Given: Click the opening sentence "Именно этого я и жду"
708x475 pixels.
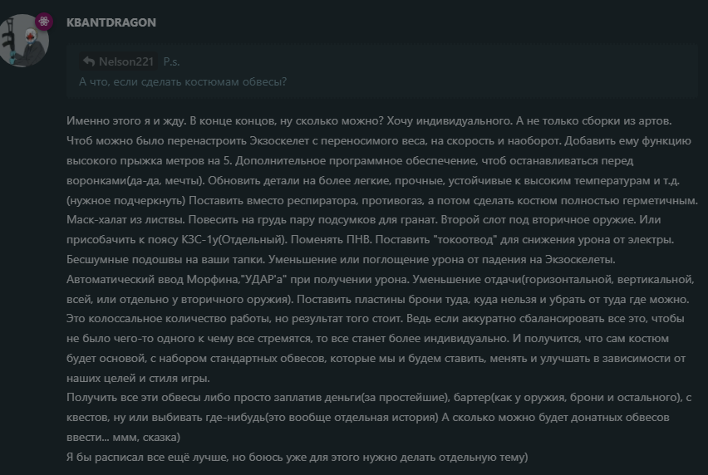Looking at the screenshot, I should tap(126, 121).
